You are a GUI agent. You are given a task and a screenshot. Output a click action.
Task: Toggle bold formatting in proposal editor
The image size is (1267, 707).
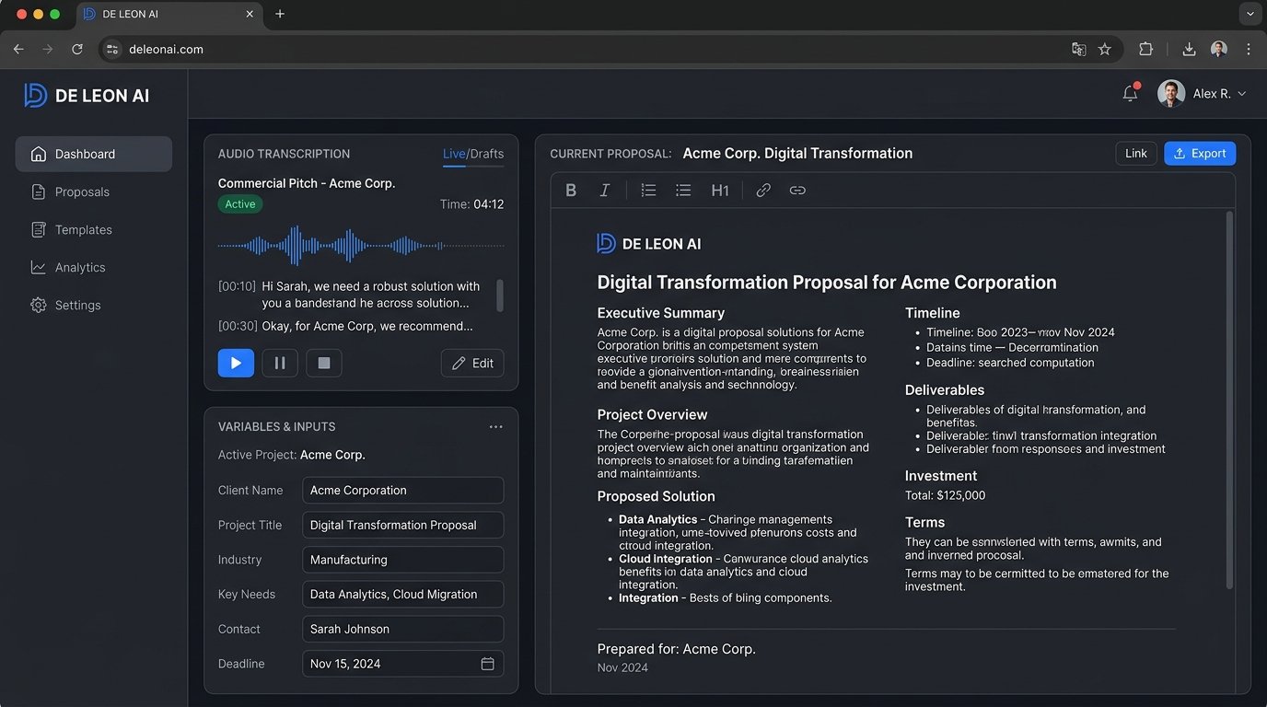(x=571, y=191)
